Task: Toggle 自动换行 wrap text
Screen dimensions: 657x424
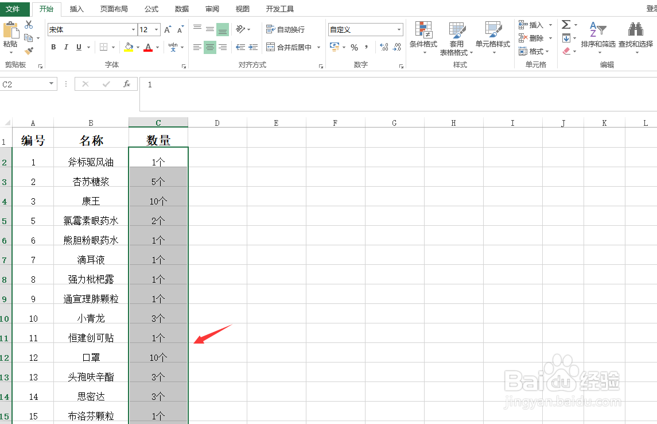Action: (x=285, y=29)
